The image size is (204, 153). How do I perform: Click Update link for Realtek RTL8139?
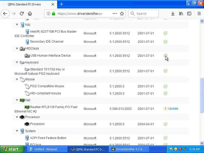[173, 109]
